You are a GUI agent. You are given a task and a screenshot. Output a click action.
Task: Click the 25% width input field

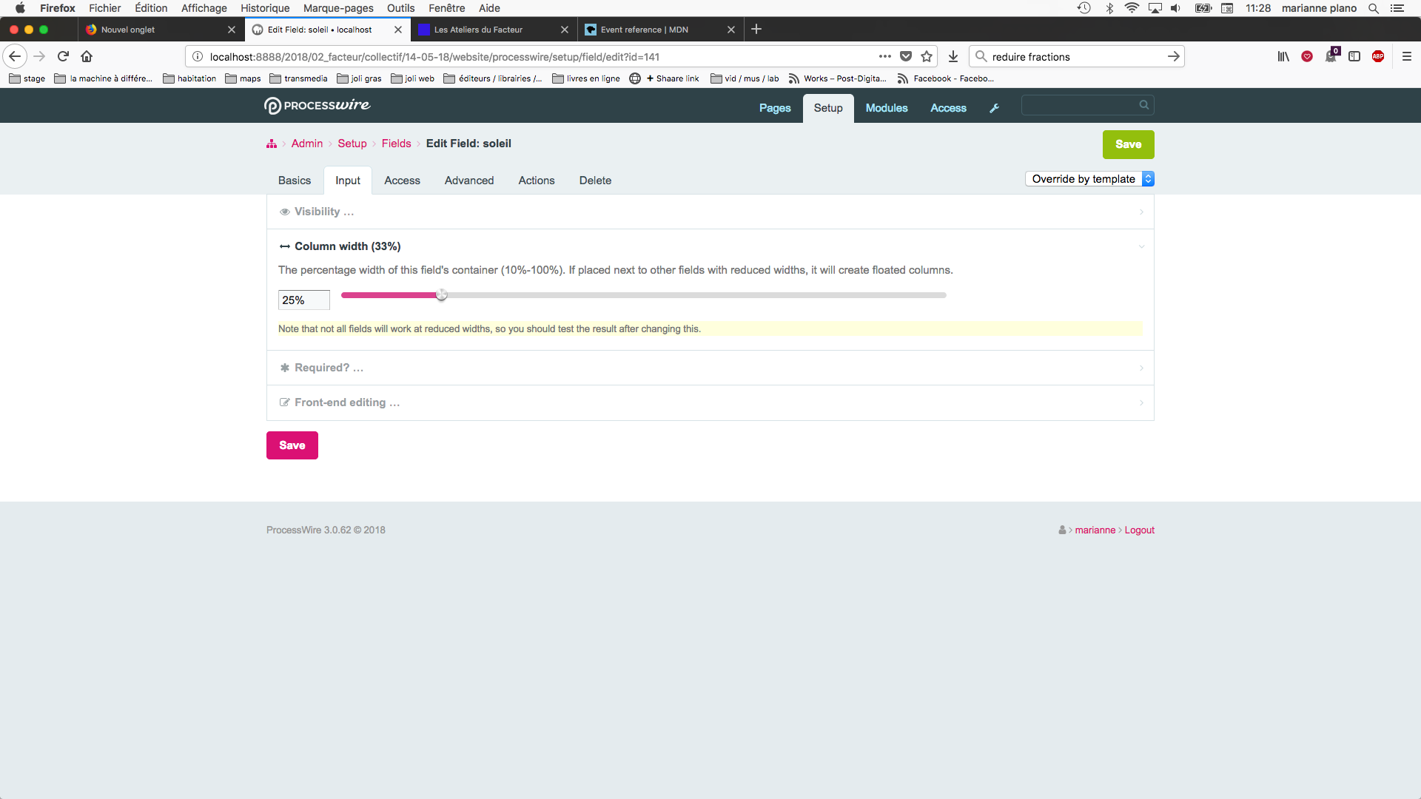pyautogui.click(x=303, y=300)
